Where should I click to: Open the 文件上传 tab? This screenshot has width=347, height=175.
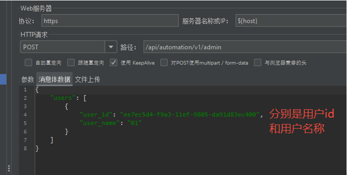tap(87, 79)
